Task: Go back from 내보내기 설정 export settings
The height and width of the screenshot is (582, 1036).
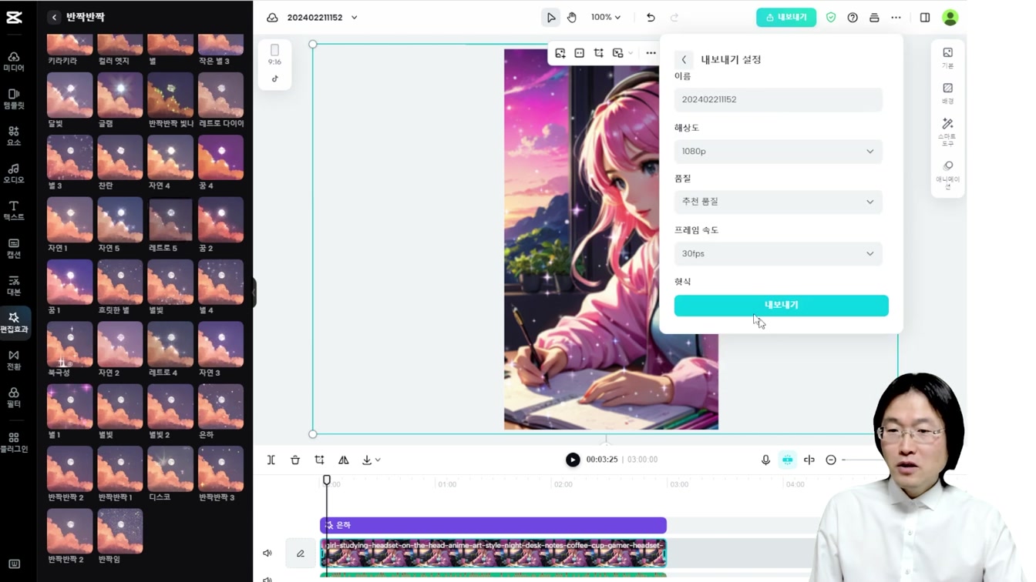Action: 684,59
